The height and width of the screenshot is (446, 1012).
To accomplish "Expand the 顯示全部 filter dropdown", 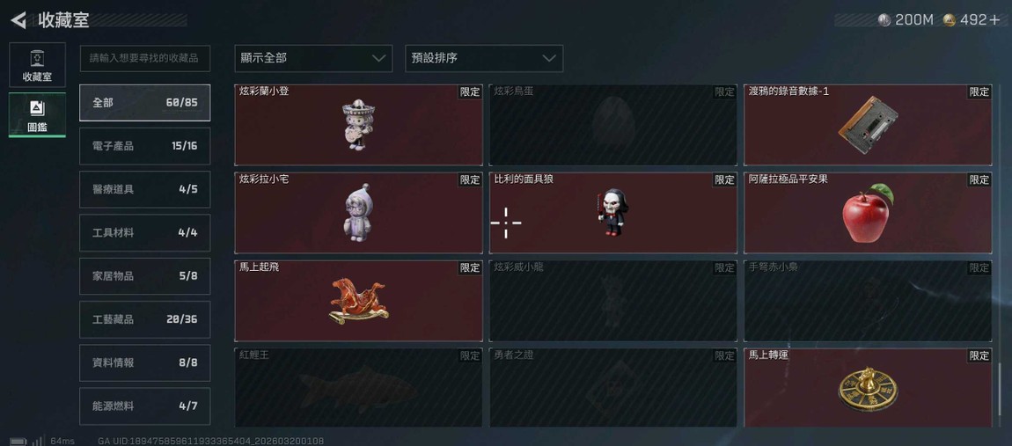I will pos(313,58).
